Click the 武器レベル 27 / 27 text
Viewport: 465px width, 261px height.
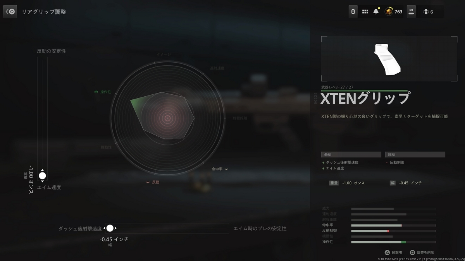[x=338, y=87]
